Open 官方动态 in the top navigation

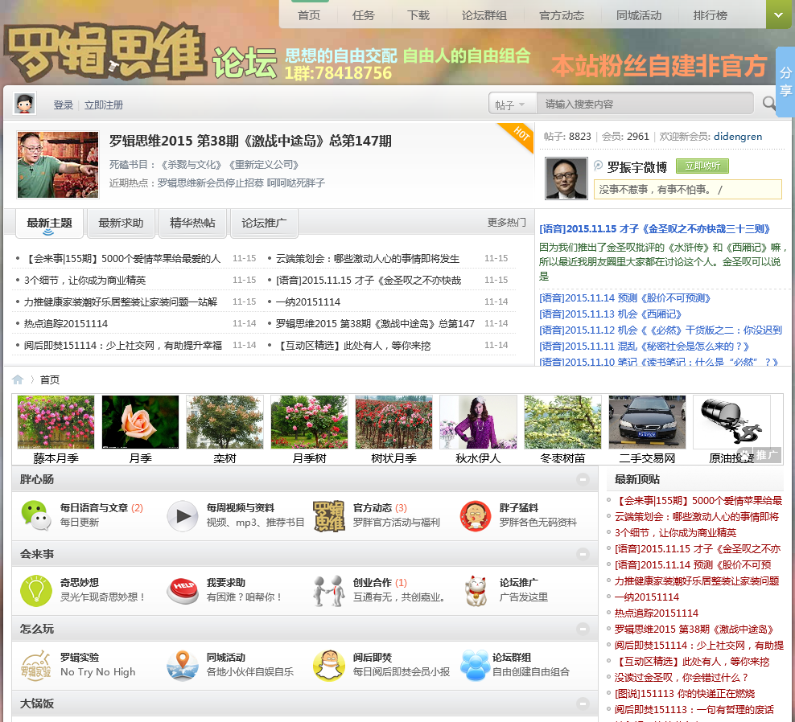tap(562, 15)
